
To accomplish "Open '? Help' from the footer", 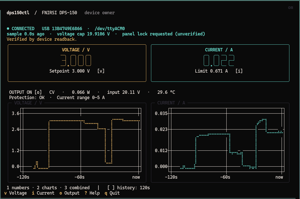I will (x=92, y=193).
